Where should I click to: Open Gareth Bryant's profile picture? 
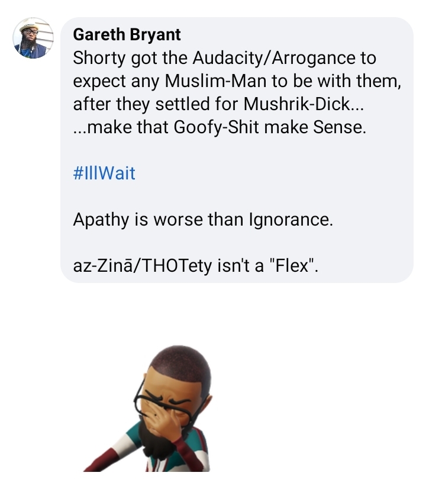click(x=33, y=38)
